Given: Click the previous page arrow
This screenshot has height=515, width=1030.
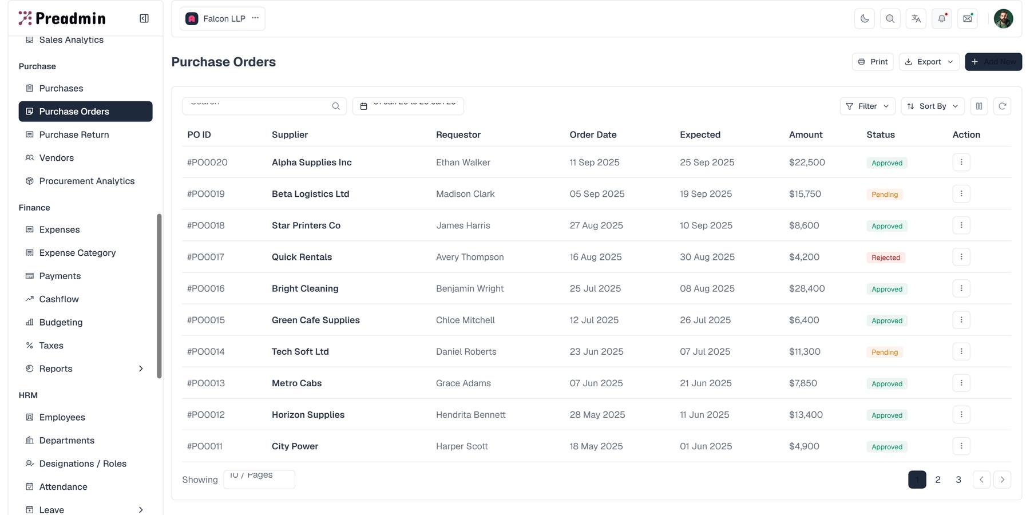Looking at the screenshot, I should (x=981, y=480).
